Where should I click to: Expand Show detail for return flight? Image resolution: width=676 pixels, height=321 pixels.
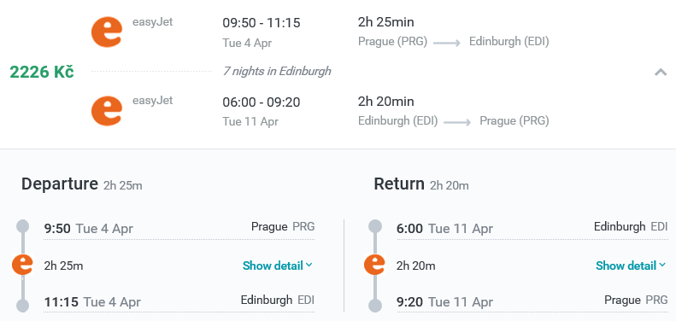631,266
